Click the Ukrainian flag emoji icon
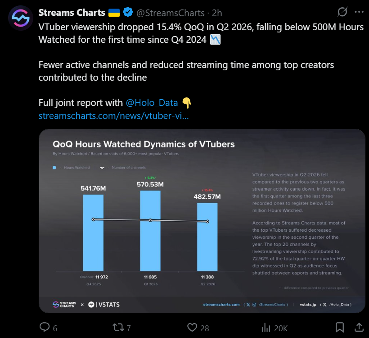 114,13
